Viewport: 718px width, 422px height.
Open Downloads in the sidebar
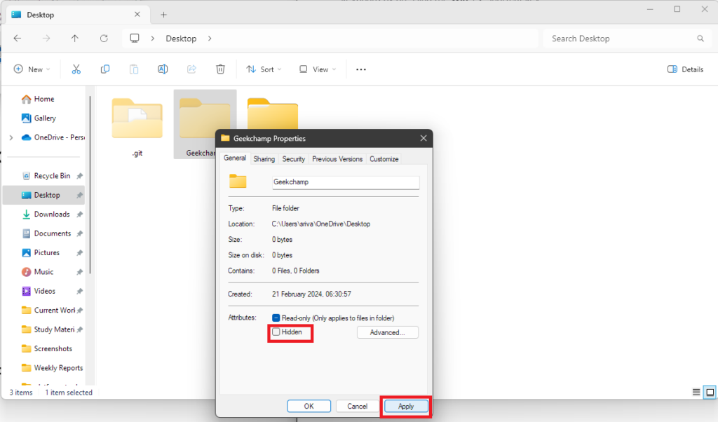(52, 215)
